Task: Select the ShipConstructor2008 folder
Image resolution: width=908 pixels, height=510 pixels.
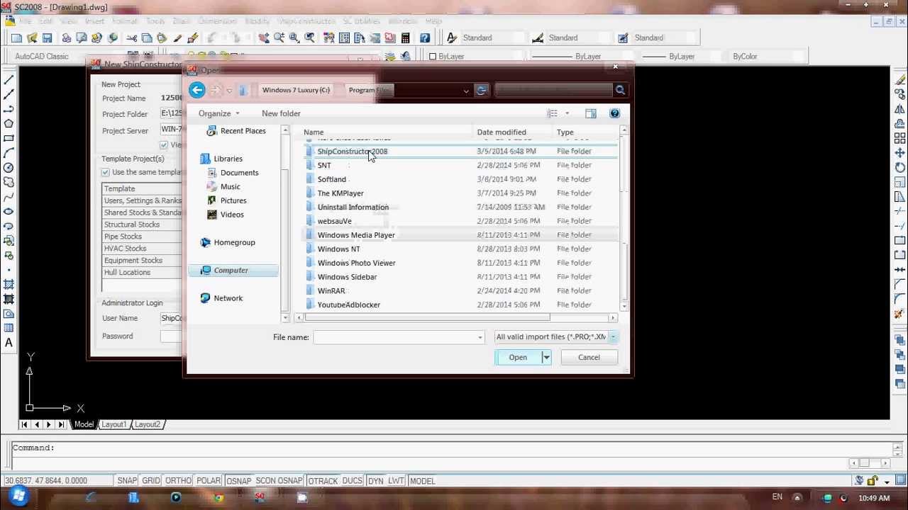Action: click(353, 151)
